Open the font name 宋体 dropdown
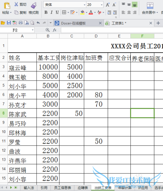The image size is (163, 191). pos(84,5)
